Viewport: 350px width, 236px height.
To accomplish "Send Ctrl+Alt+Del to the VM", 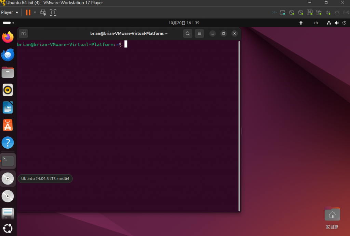I will (x=43, y=13).
